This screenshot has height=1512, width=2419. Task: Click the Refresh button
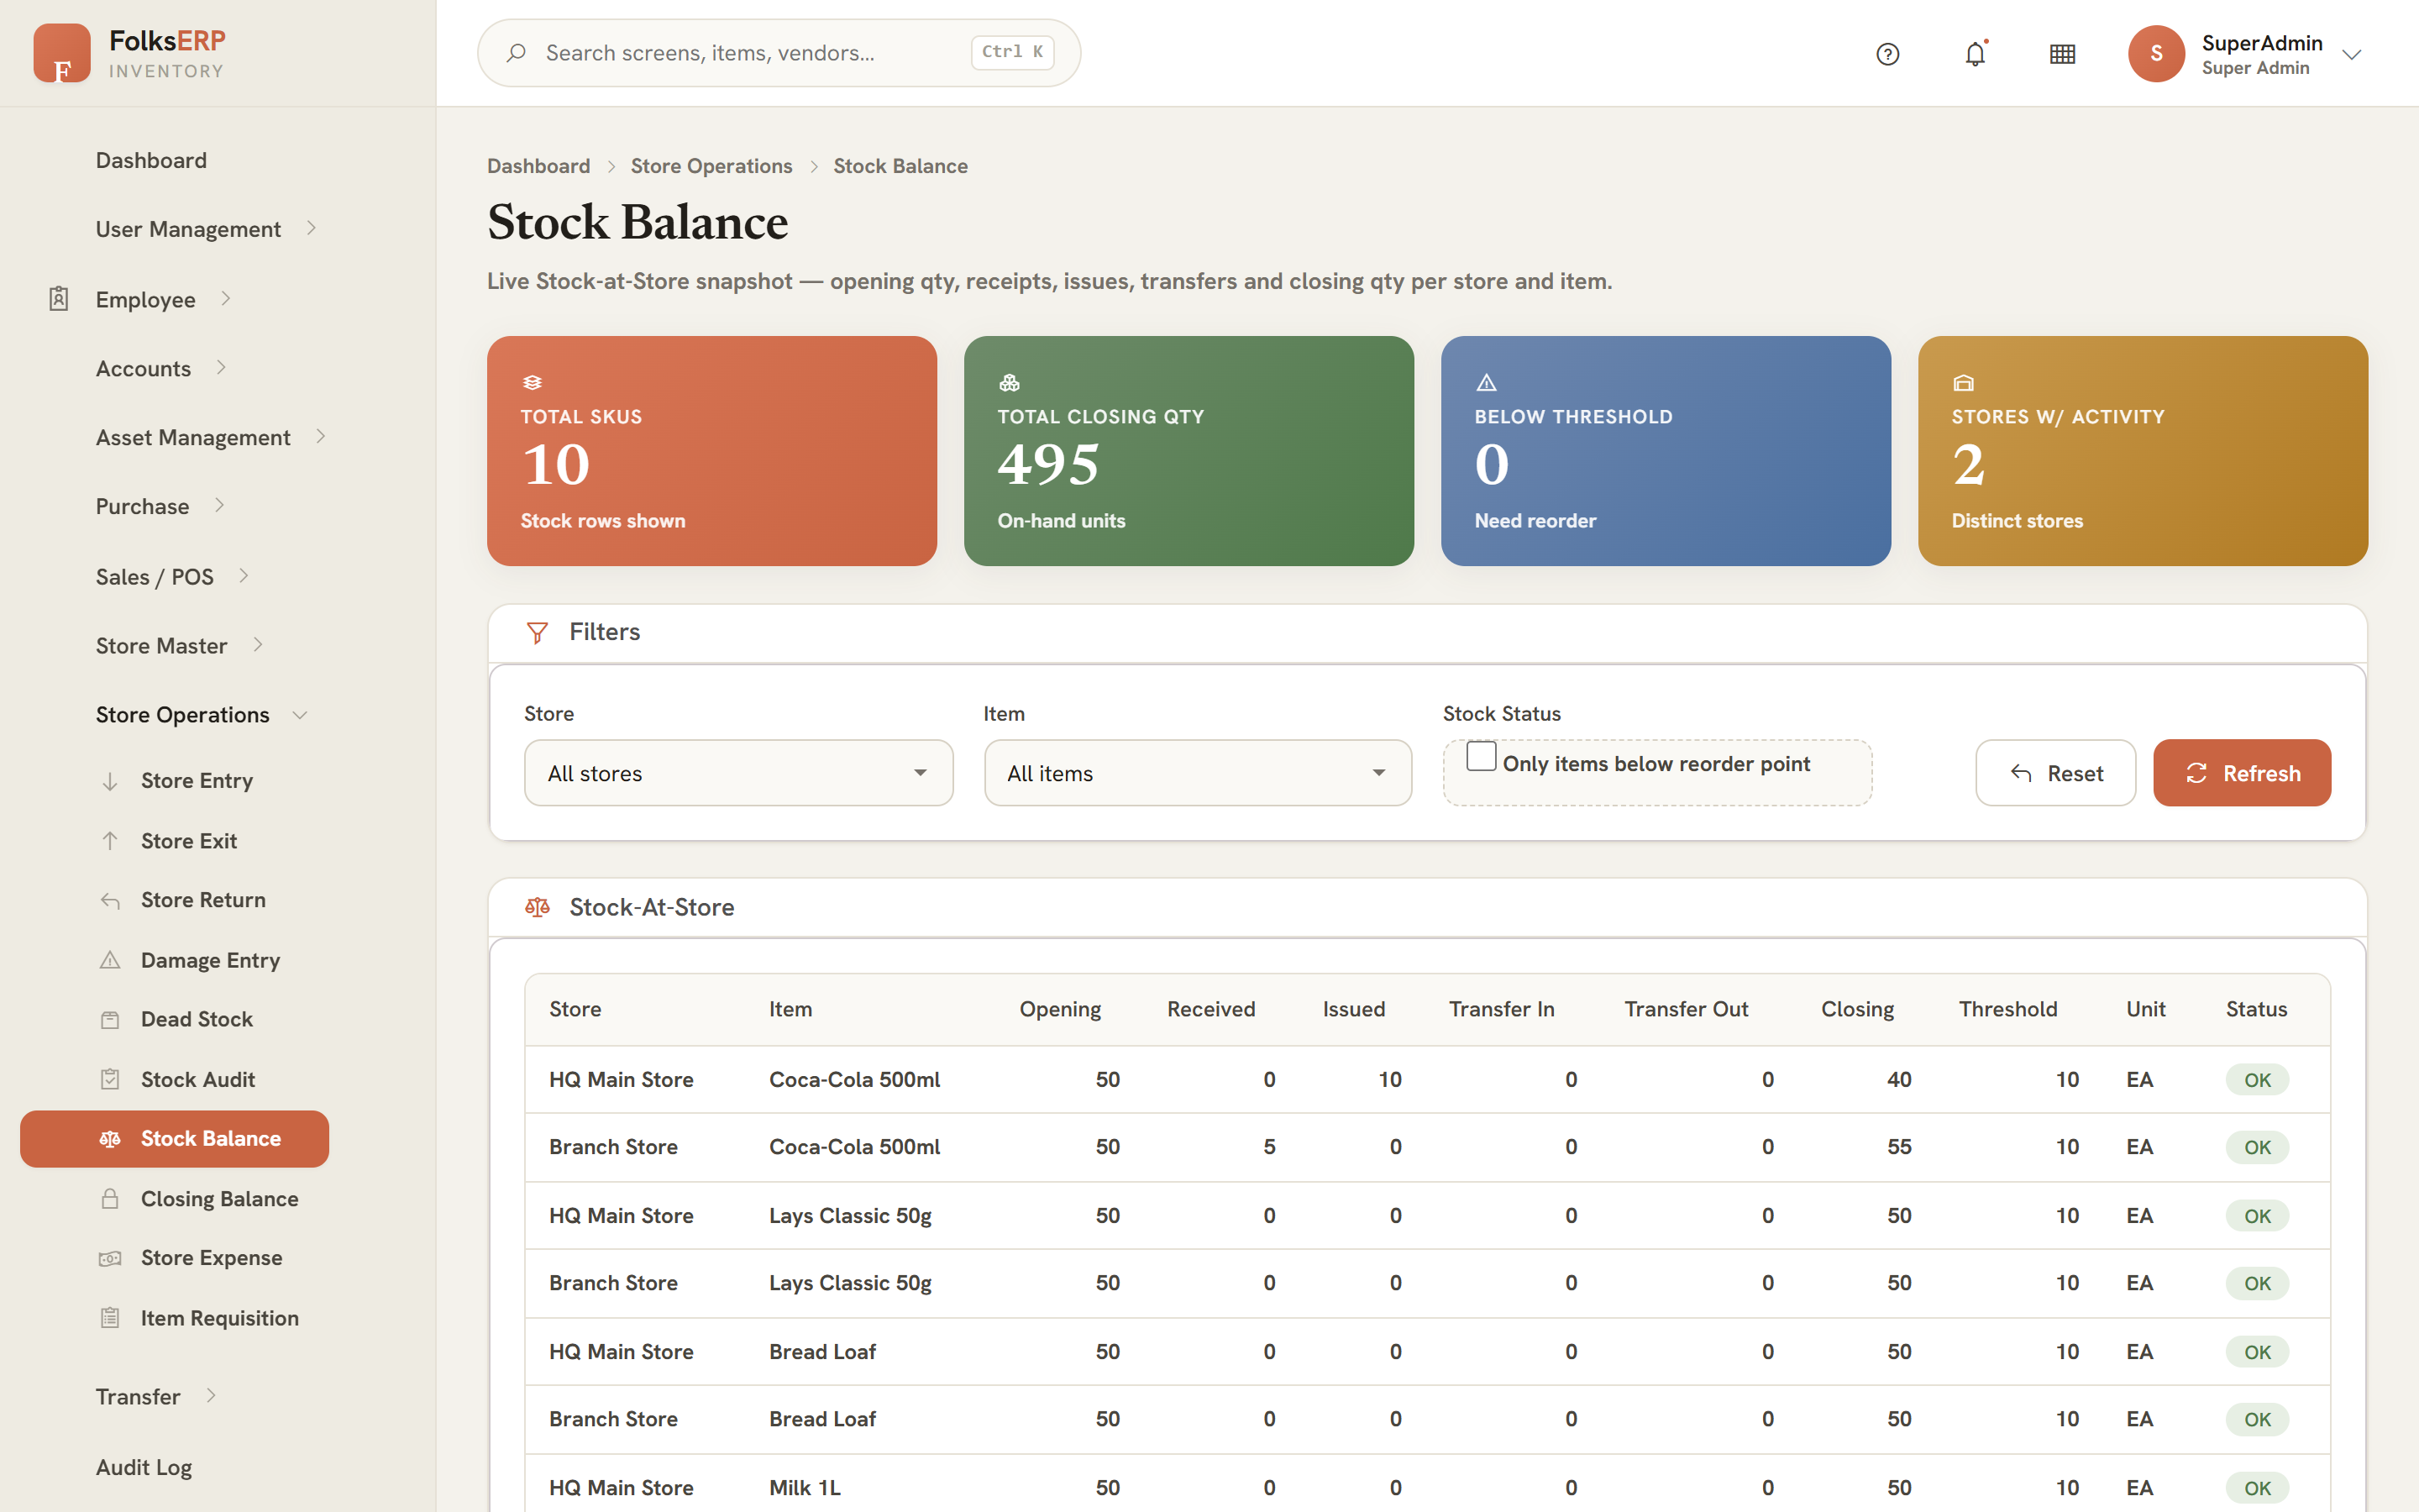pos(2242,773)
